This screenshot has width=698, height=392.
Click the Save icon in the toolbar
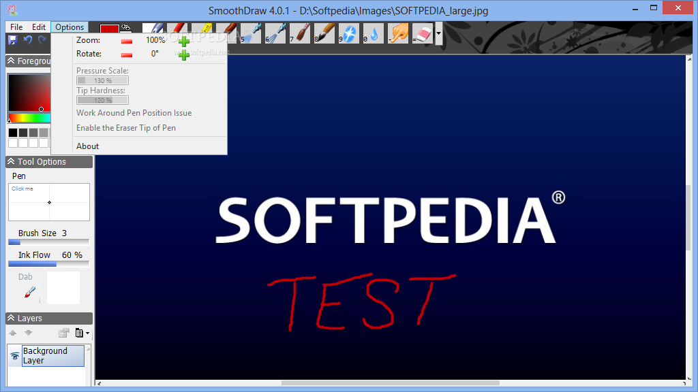(x=12, y=40)
